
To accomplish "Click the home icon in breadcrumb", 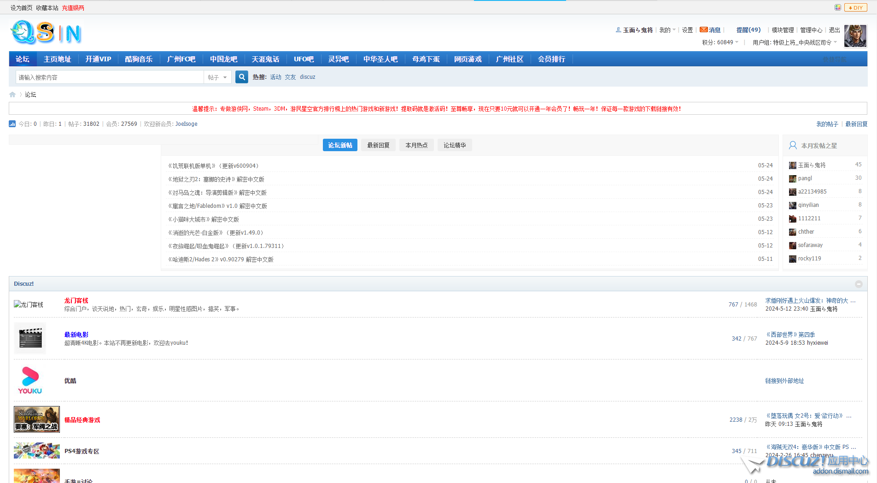I will point(12,94).
